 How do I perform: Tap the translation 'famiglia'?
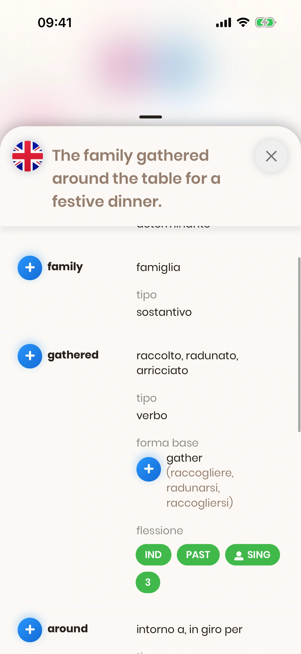[158, 267]
